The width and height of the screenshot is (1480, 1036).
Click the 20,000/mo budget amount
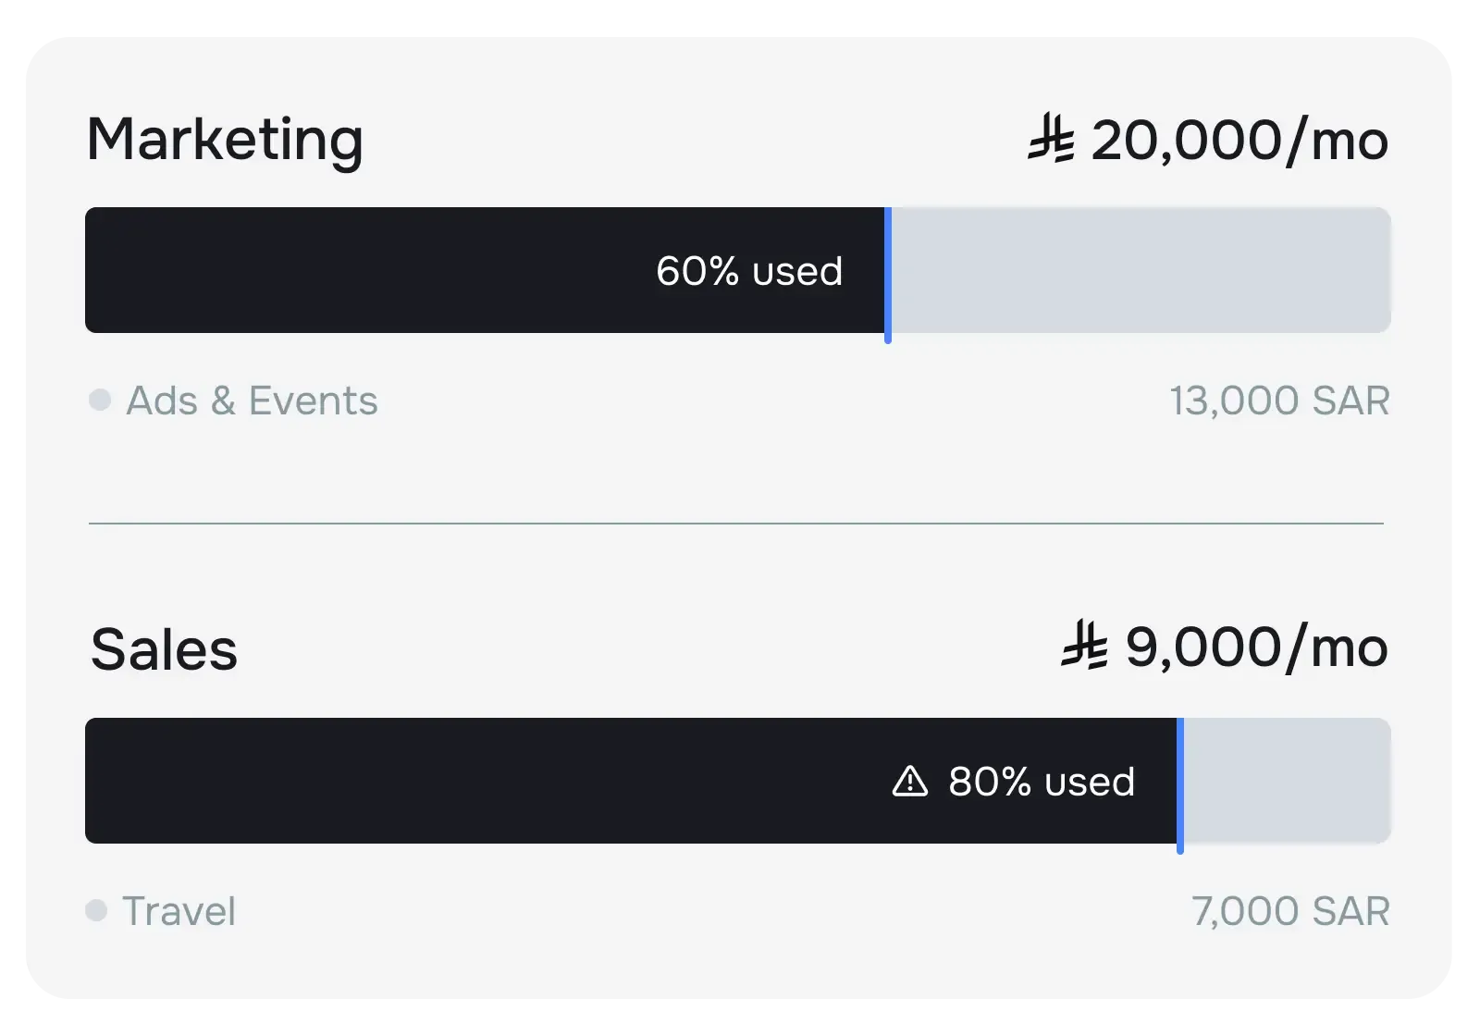click(1239, 141)
